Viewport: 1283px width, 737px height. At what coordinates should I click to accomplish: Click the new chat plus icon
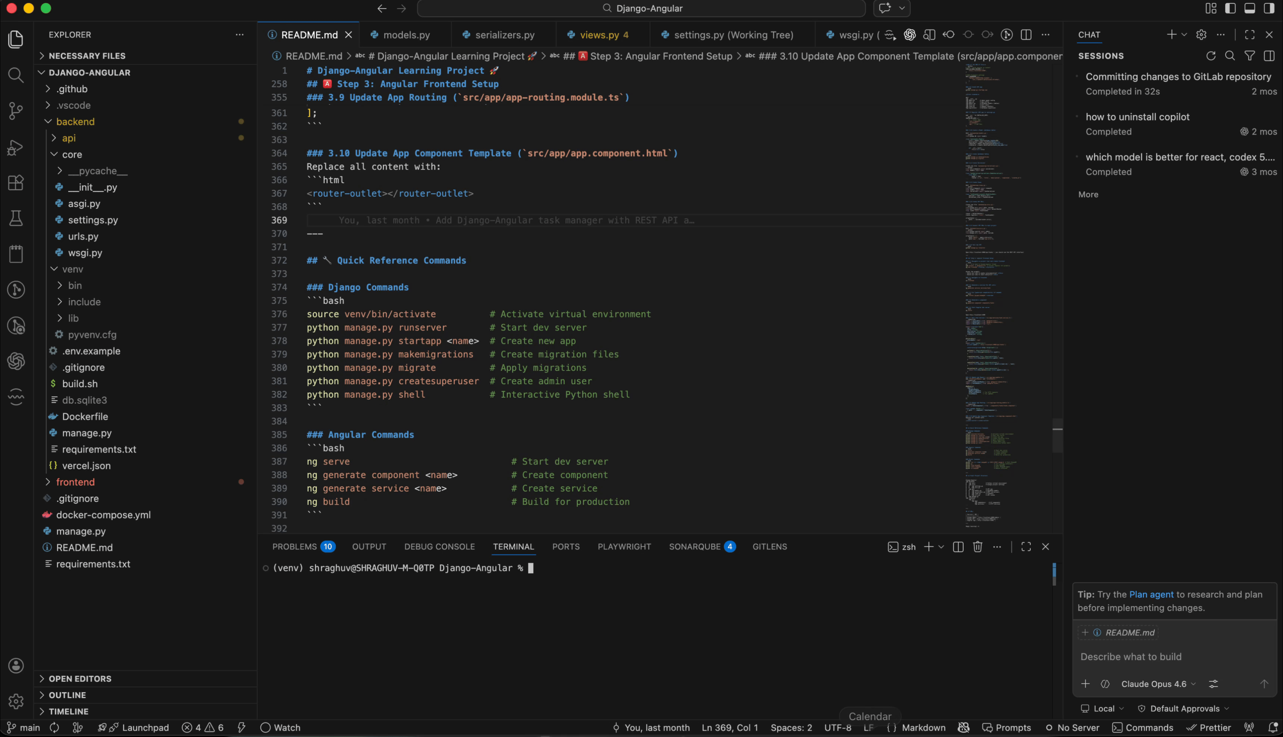click(x=1171, y=34)
